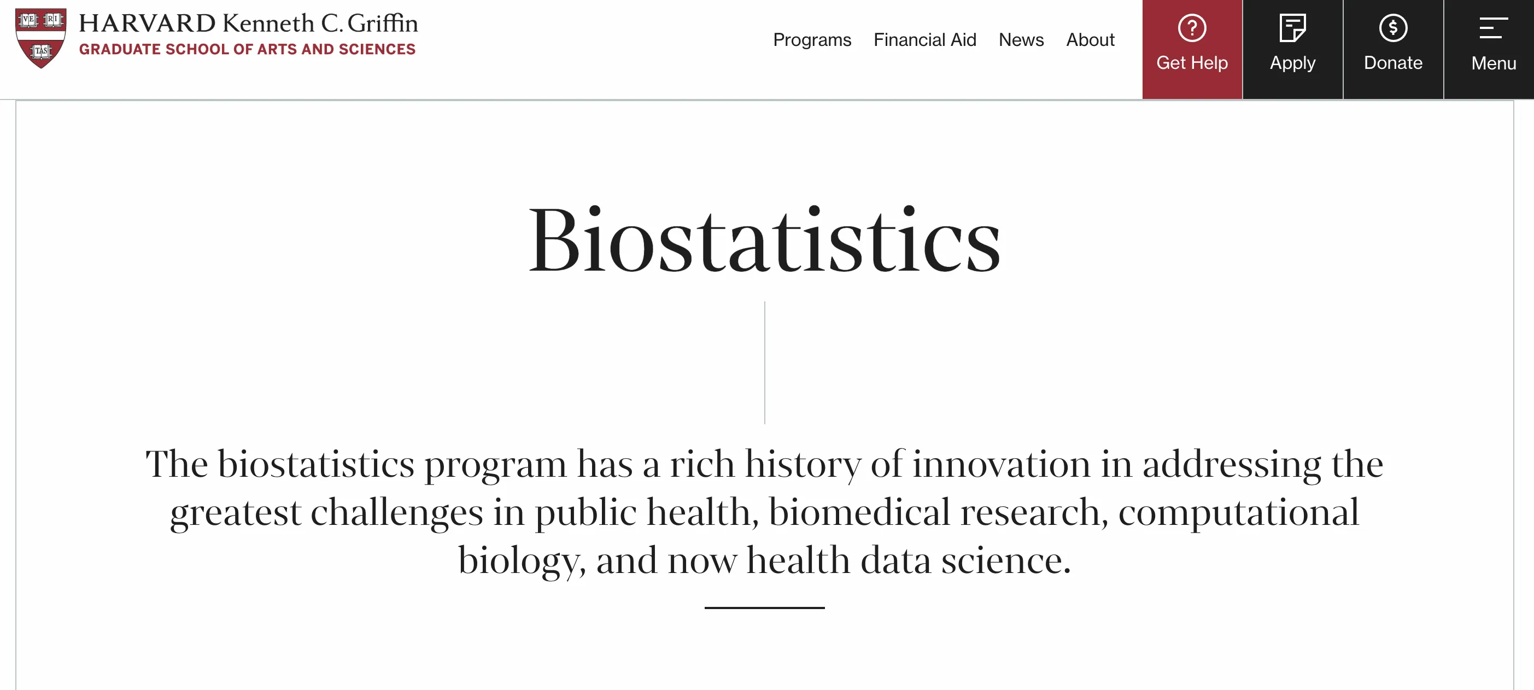Click the Harvard Kenneth C. Griffin wordmark

pos(248,23)
